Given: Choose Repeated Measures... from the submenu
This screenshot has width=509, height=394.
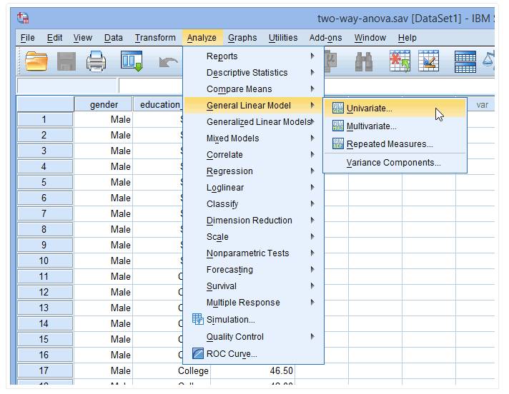Looking at the screenshot, I should (x=395, y=143).
